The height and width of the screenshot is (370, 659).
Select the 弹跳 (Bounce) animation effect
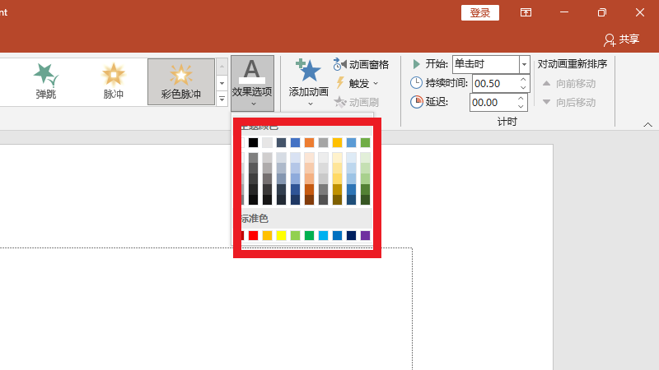[46, 81]
